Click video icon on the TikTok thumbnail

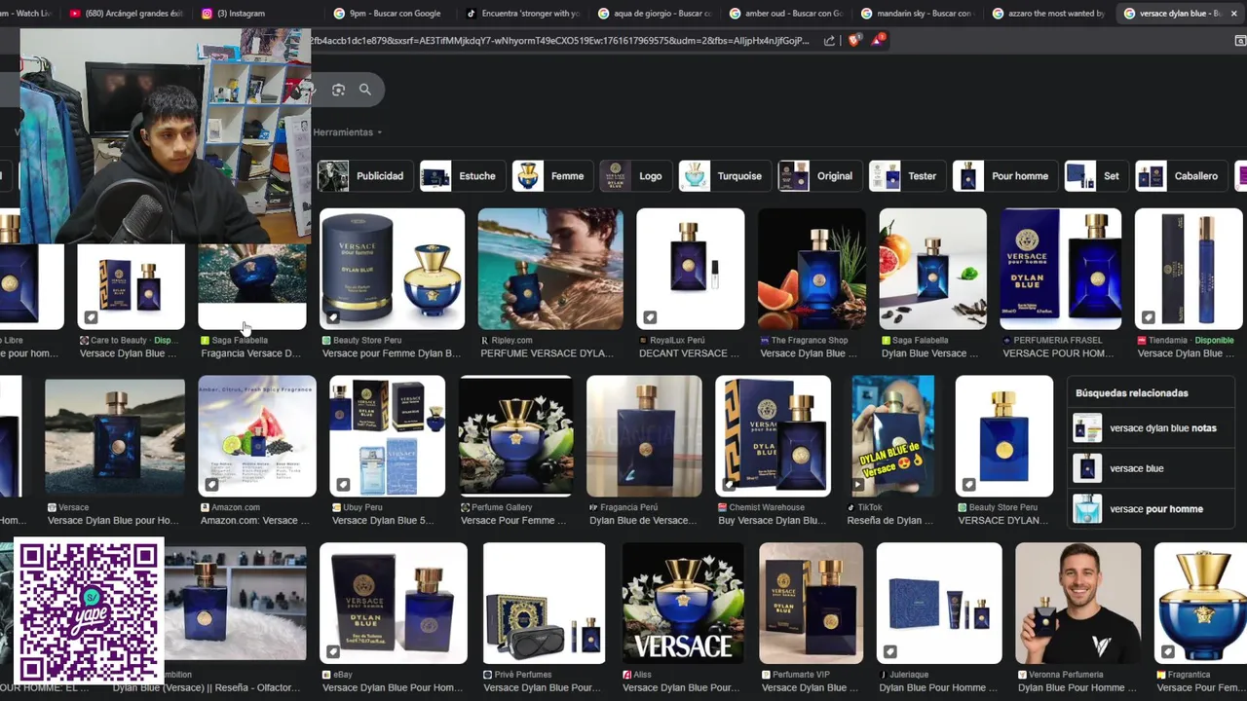(x=858, y=484)
